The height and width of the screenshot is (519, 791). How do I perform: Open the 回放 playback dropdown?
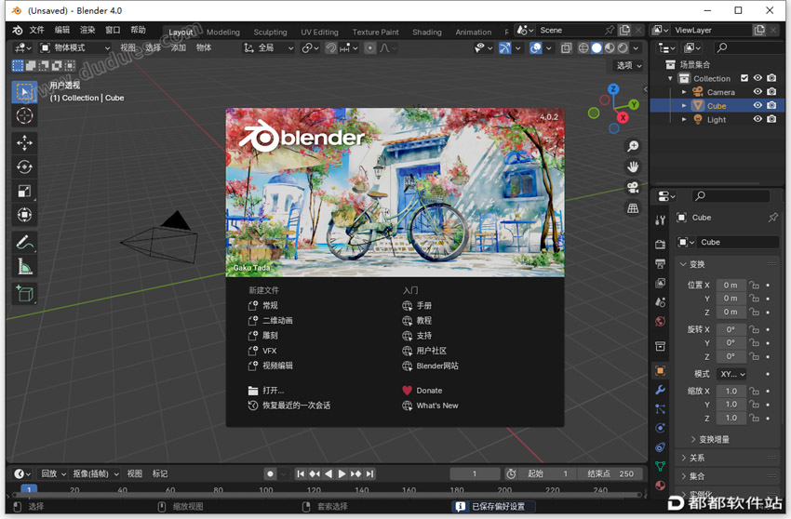click(x=53, y=473)
